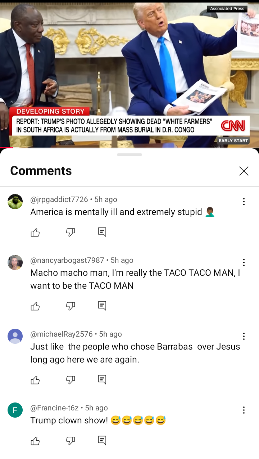Open the Hulk avatar profile
This screenshot has width=259, height=459.
click(x=15, y=202)
